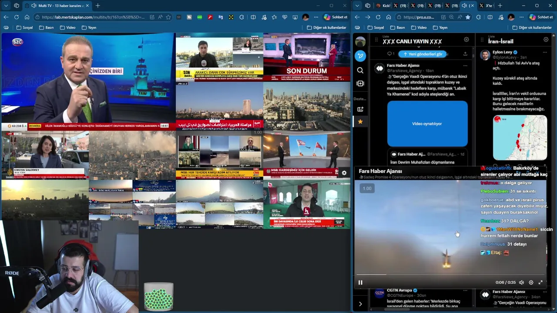Open CGTN Avrupa profile name

point(399,290)
